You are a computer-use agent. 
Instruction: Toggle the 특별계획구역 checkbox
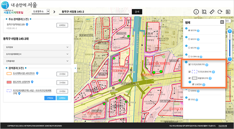(190, 78)
